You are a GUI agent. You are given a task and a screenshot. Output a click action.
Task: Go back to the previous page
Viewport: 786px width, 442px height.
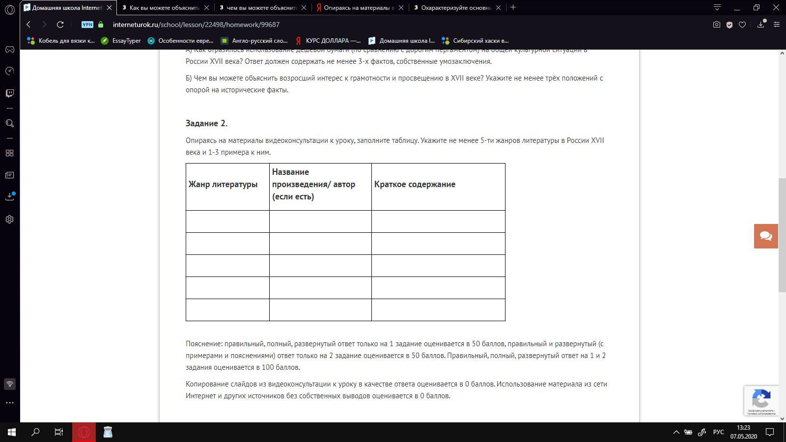point(28,25)
